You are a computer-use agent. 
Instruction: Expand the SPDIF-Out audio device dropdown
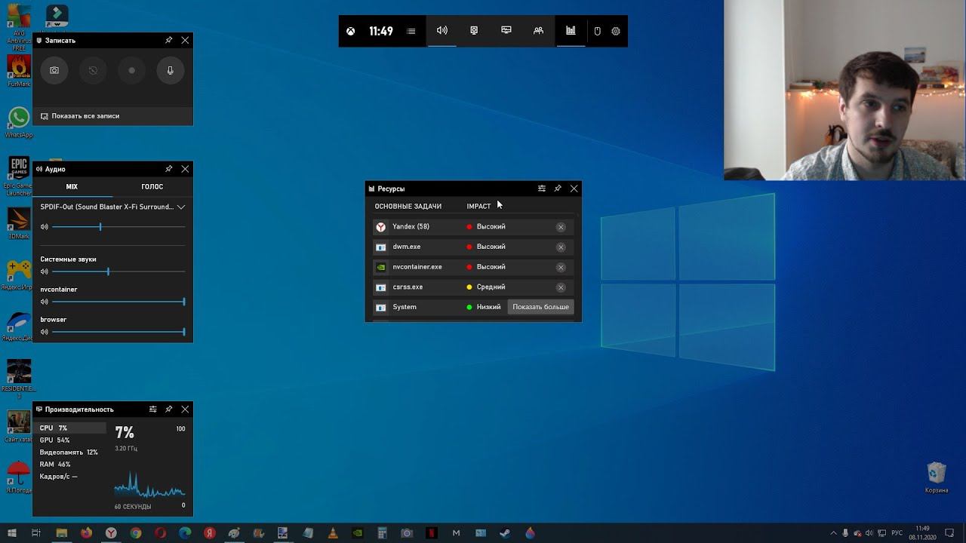(181, 207)
